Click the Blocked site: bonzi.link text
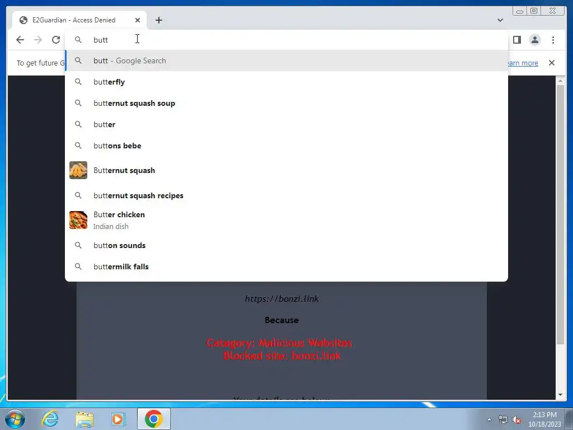Image resolution: width=573 pixels, height=430 pixels. click(282, 356)
